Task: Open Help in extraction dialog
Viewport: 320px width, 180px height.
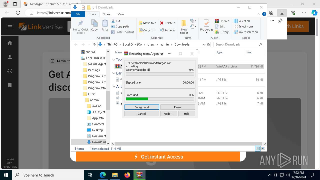Action: coord(187,114)
